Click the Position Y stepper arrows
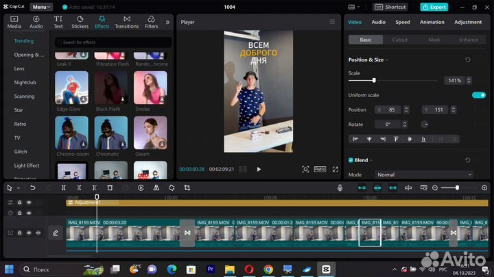 [453, 109]
